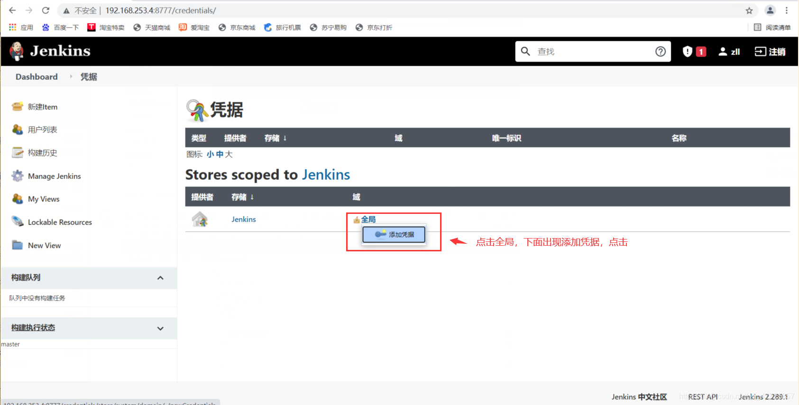Open the security warning shield icon
Viewport: 799px width, 405px height.
[x=687, y=51]
